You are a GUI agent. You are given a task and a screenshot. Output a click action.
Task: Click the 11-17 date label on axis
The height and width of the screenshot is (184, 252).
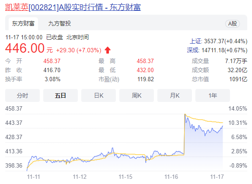tap(217, 177)
